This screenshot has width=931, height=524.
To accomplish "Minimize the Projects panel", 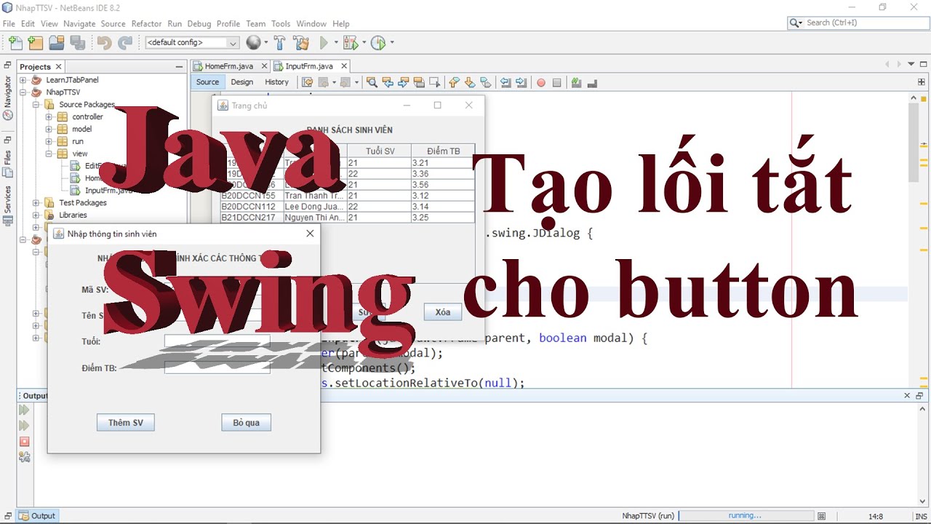I will click(179, 66).
